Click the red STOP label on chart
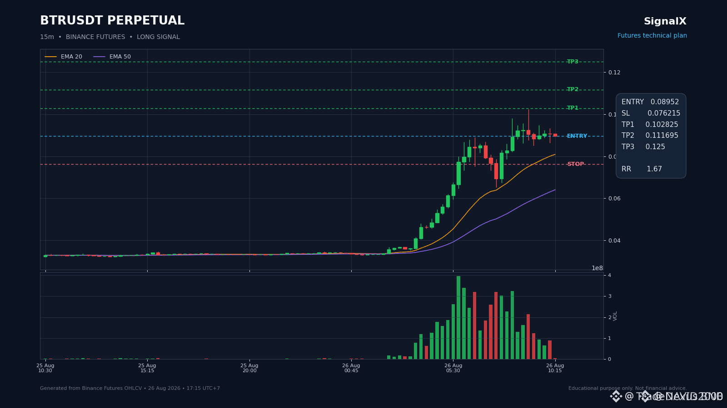The width and height of the screenshot is (727, 408). (x=575, y=164)
